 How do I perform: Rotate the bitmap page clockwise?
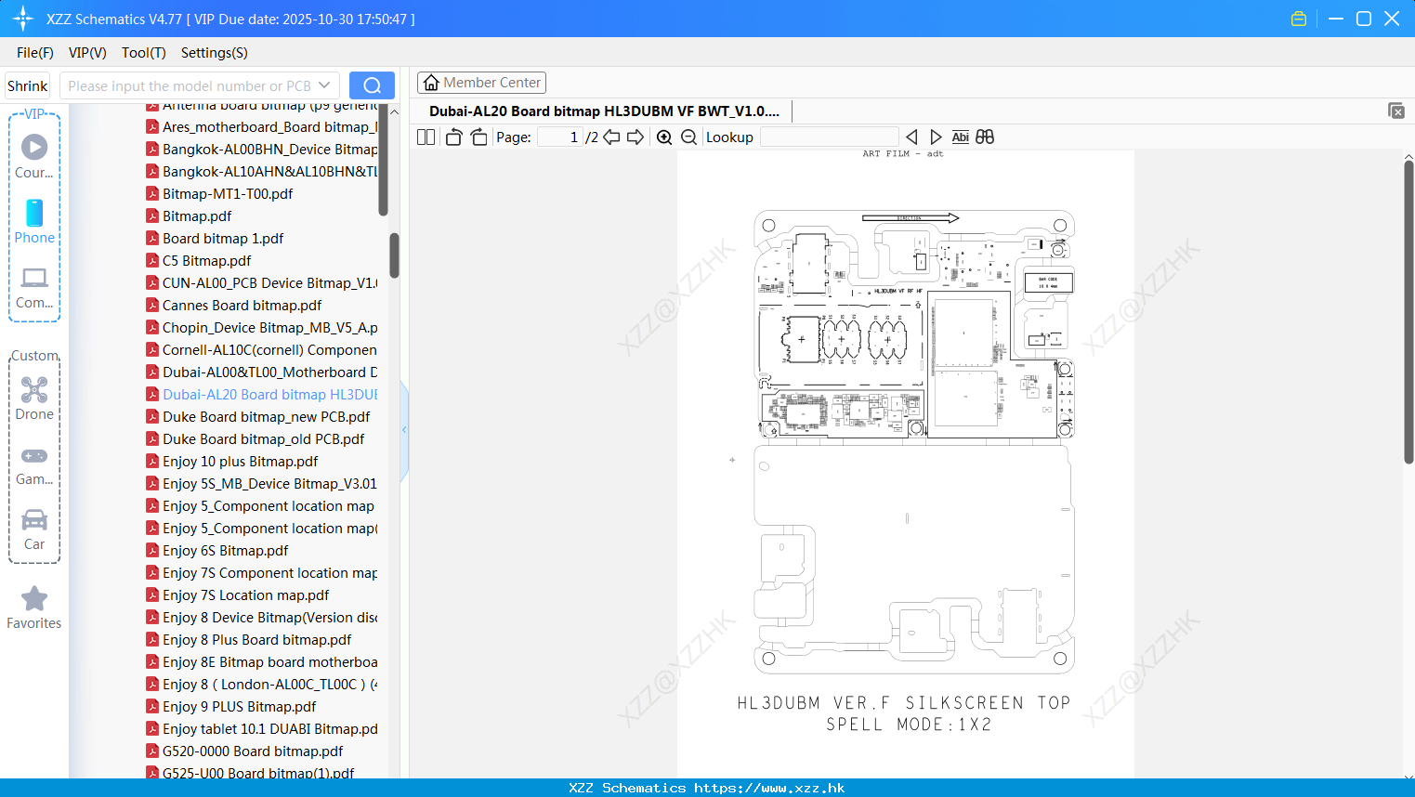coord(478,137)
